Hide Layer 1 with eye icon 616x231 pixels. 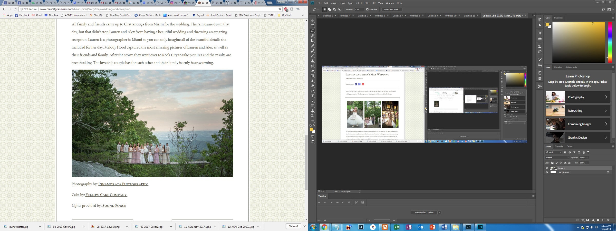[x=547, y=168]
